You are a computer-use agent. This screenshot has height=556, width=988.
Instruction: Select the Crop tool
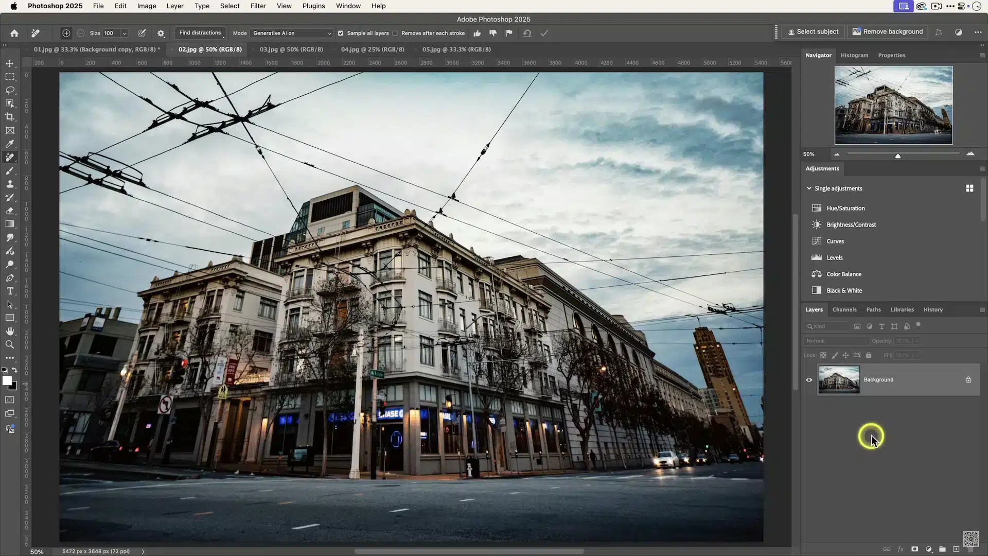(x=10, y=117)
